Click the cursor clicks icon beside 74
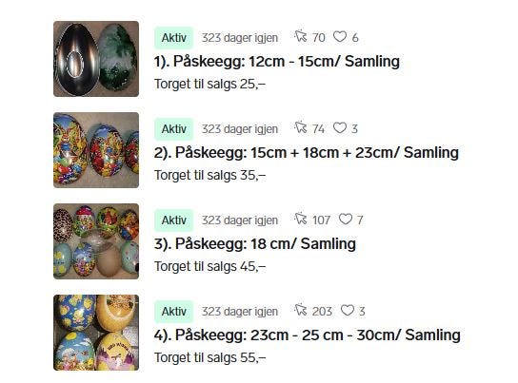 pyautogui.click(x=301, y=127)
